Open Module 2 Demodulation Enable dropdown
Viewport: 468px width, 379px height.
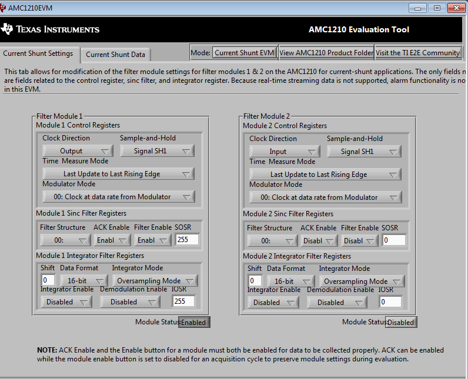tap(337, 303)
